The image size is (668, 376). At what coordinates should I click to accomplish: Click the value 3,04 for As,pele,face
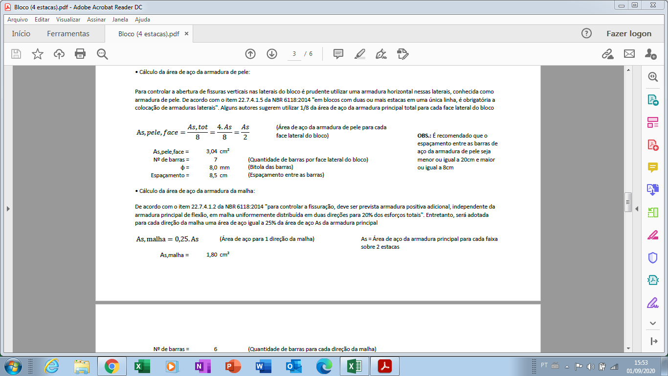point(212,152)
